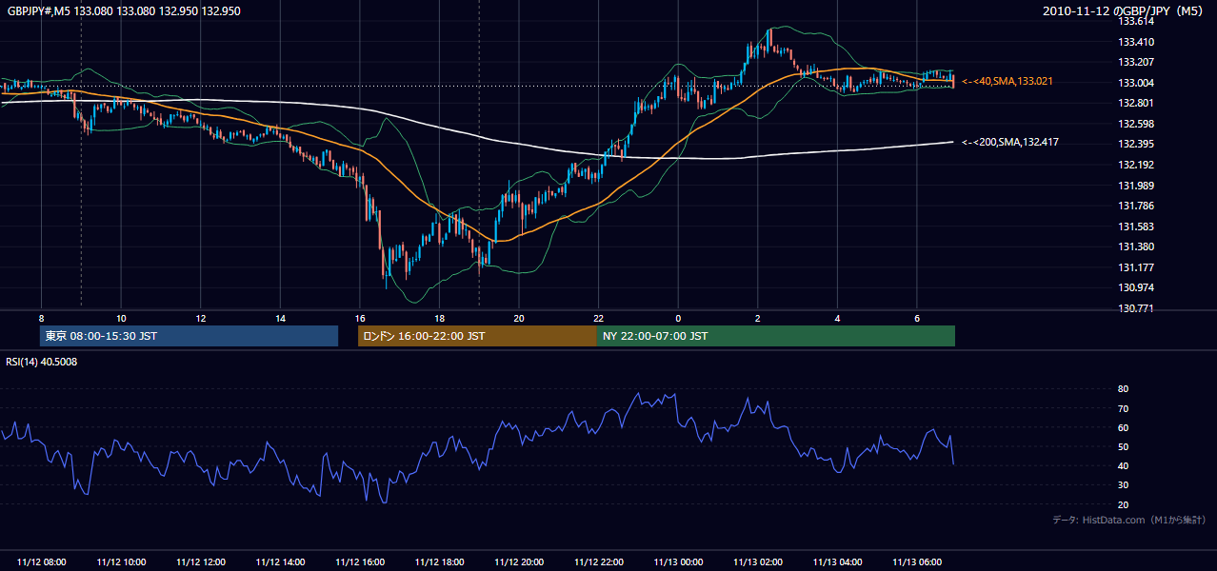The height and width of the screenshot is (571, 1217).
Task: Click the RSI(14) 40.5008 indicator label
Action: pyautogui.click(x=42, y=362)
